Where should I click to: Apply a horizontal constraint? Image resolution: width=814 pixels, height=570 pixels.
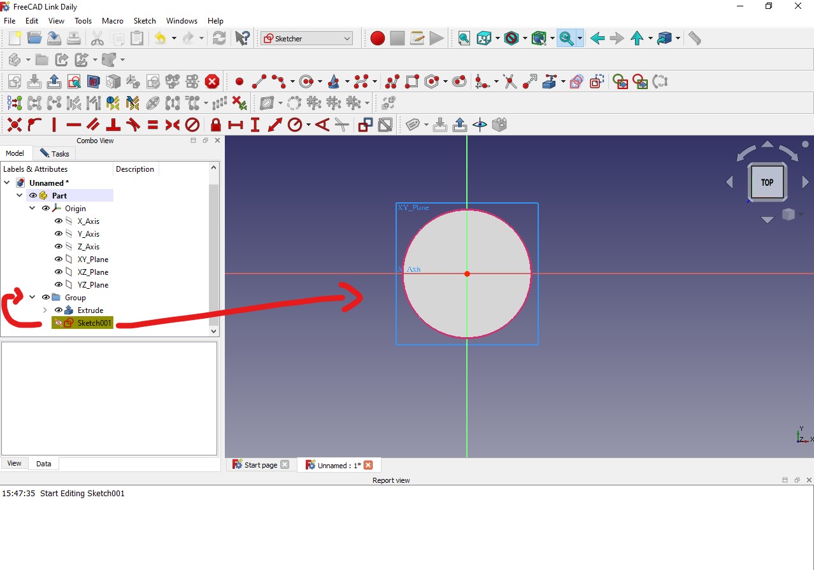[x=73, y=125]
